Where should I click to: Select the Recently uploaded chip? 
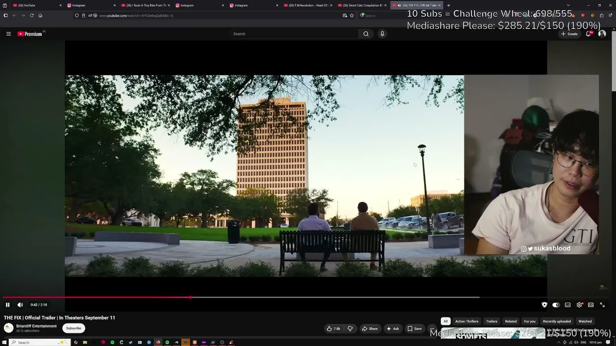557,321
